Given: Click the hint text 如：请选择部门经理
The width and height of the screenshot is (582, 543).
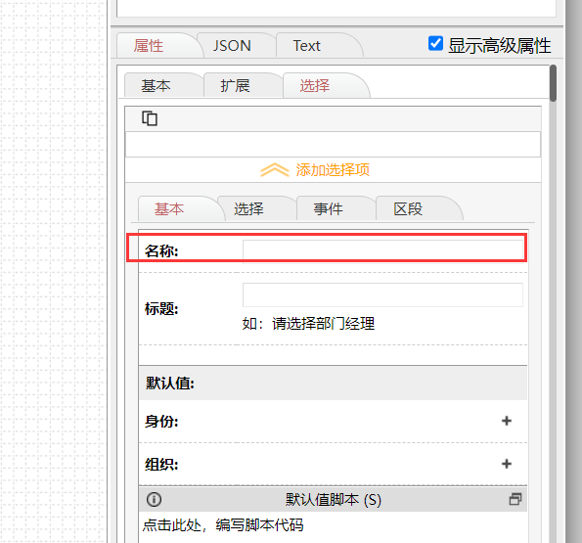Looking at the screenshot, I should [308, 324].
